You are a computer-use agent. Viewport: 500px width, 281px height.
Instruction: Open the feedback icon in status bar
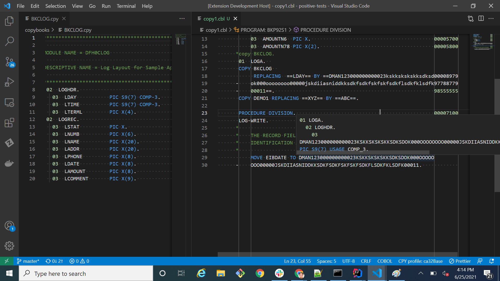[x=480, y=261]
